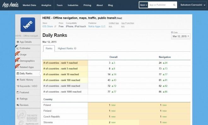Viewport: 208px width, 125px height.
Task: Click the Rank History arrow icon
Action: point(18,80)
